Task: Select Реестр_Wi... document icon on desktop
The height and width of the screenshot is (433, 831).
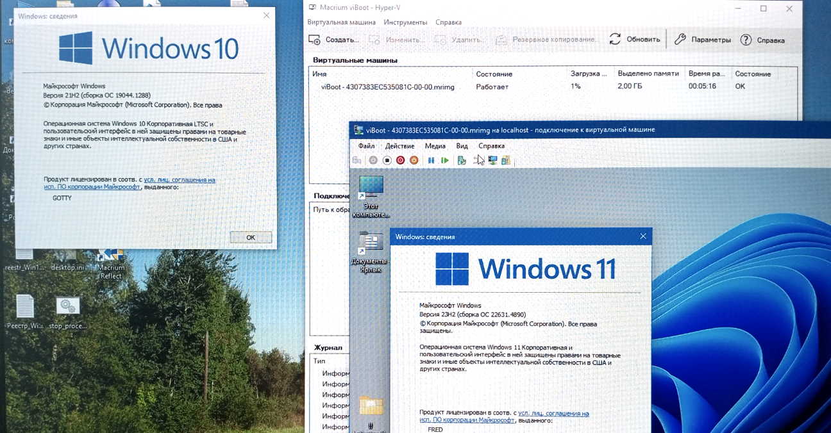Action: point(25,313)
